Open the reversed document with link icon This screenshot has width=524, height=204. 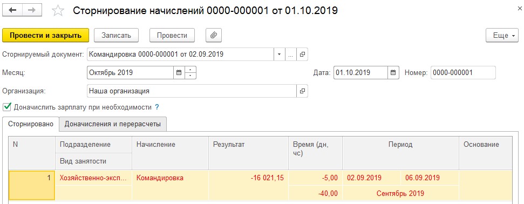[x=302, y=54]
